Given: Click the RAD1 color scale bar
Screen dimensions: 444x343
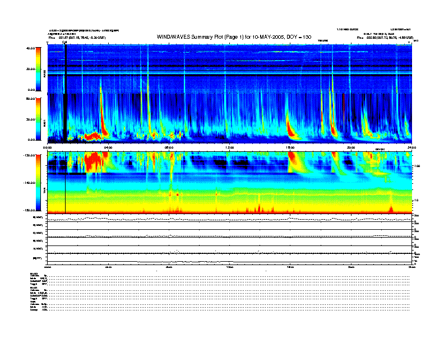Looking at the screenshot, I should pyautogui.click(x=38, y=119).
